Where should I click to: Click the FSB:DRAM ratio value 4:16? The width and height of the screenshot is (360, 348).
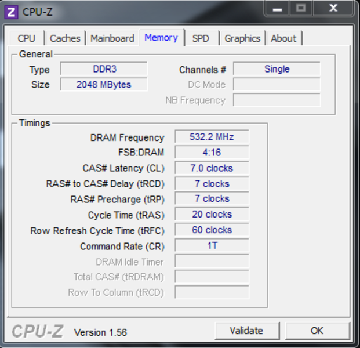coord(212,153)
